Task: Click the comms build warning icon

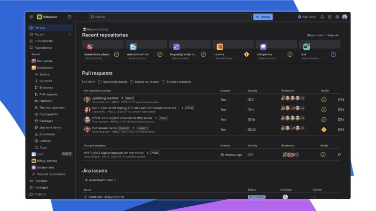Action: pos(246,54)
